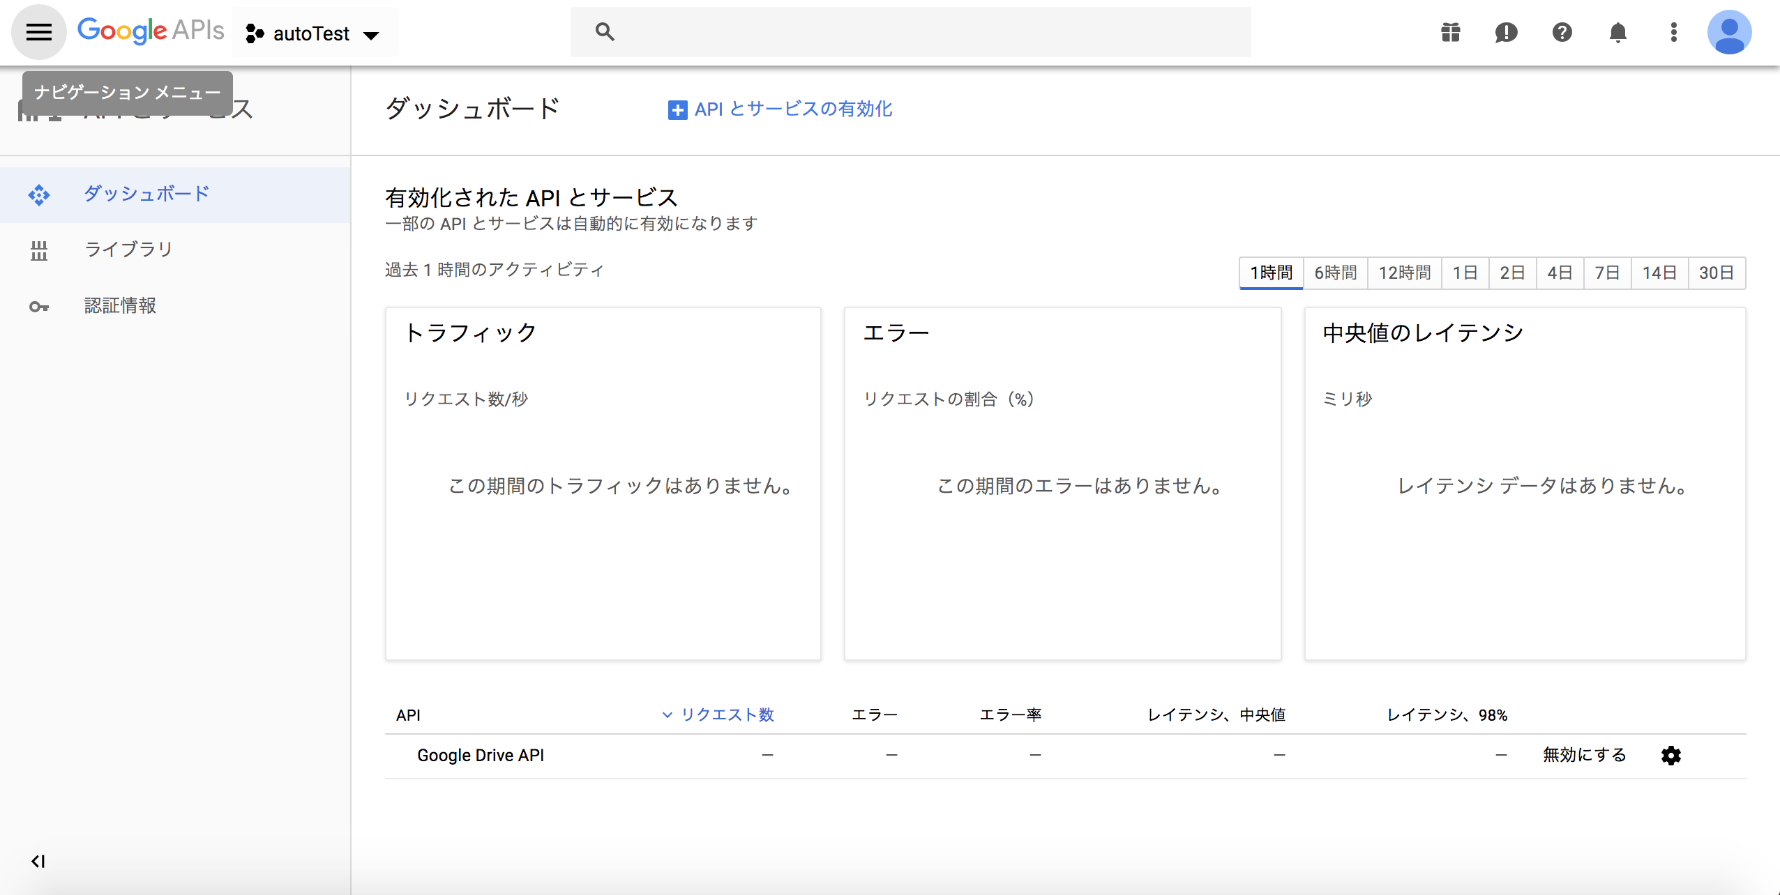Open the feedback alert icon
The image size is (1780, 895).
[1506, 32]
